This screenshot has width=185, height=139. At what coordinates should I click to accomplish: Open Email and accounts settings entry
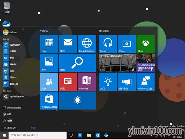[x=13, y=97]
